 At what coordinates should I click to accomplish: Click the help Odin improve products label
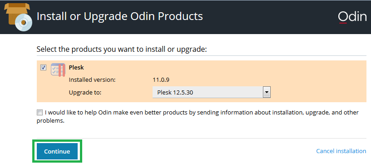(x=198, y=116)
